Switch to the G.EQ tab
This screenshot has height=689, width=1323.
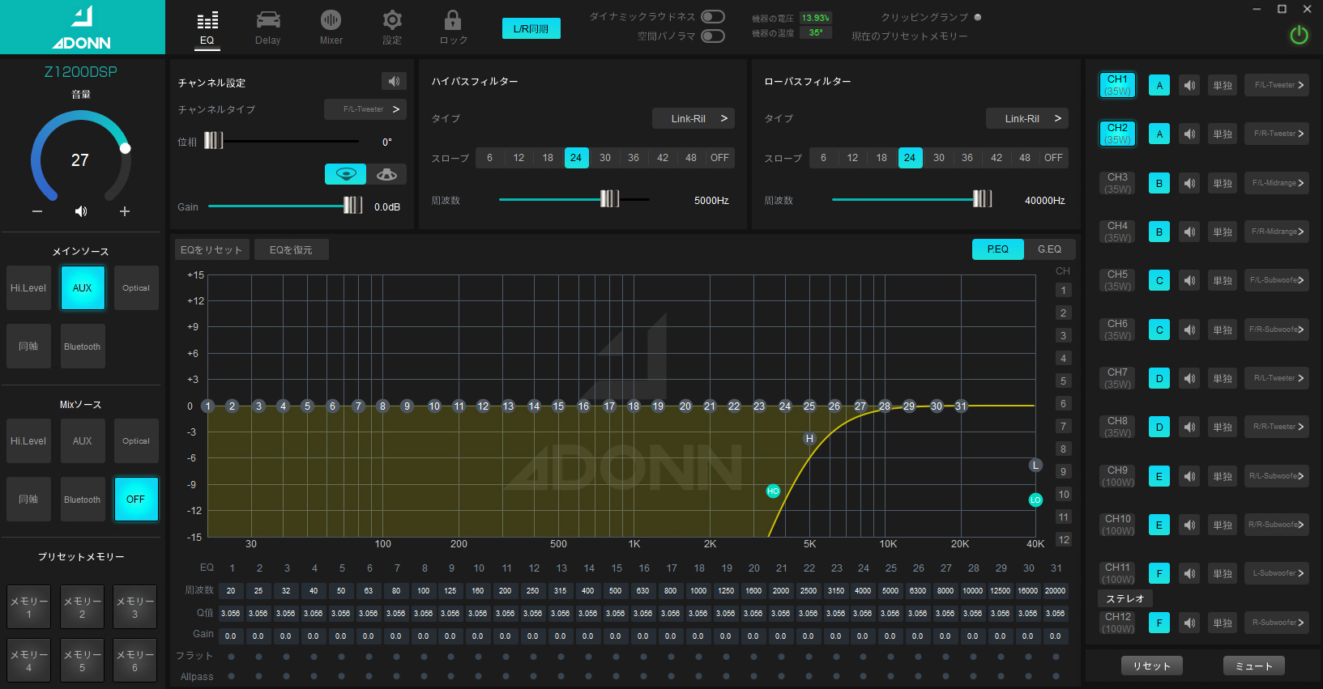pyautogui.click(x=1049, y=249)
